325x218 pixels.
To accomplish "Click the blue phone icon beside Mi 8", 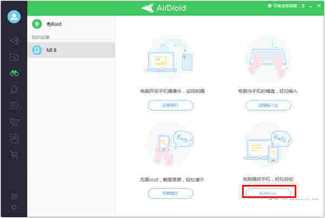I will tap(37, 50).
